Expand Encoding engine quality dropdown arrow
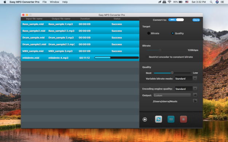 click(195, 89)
